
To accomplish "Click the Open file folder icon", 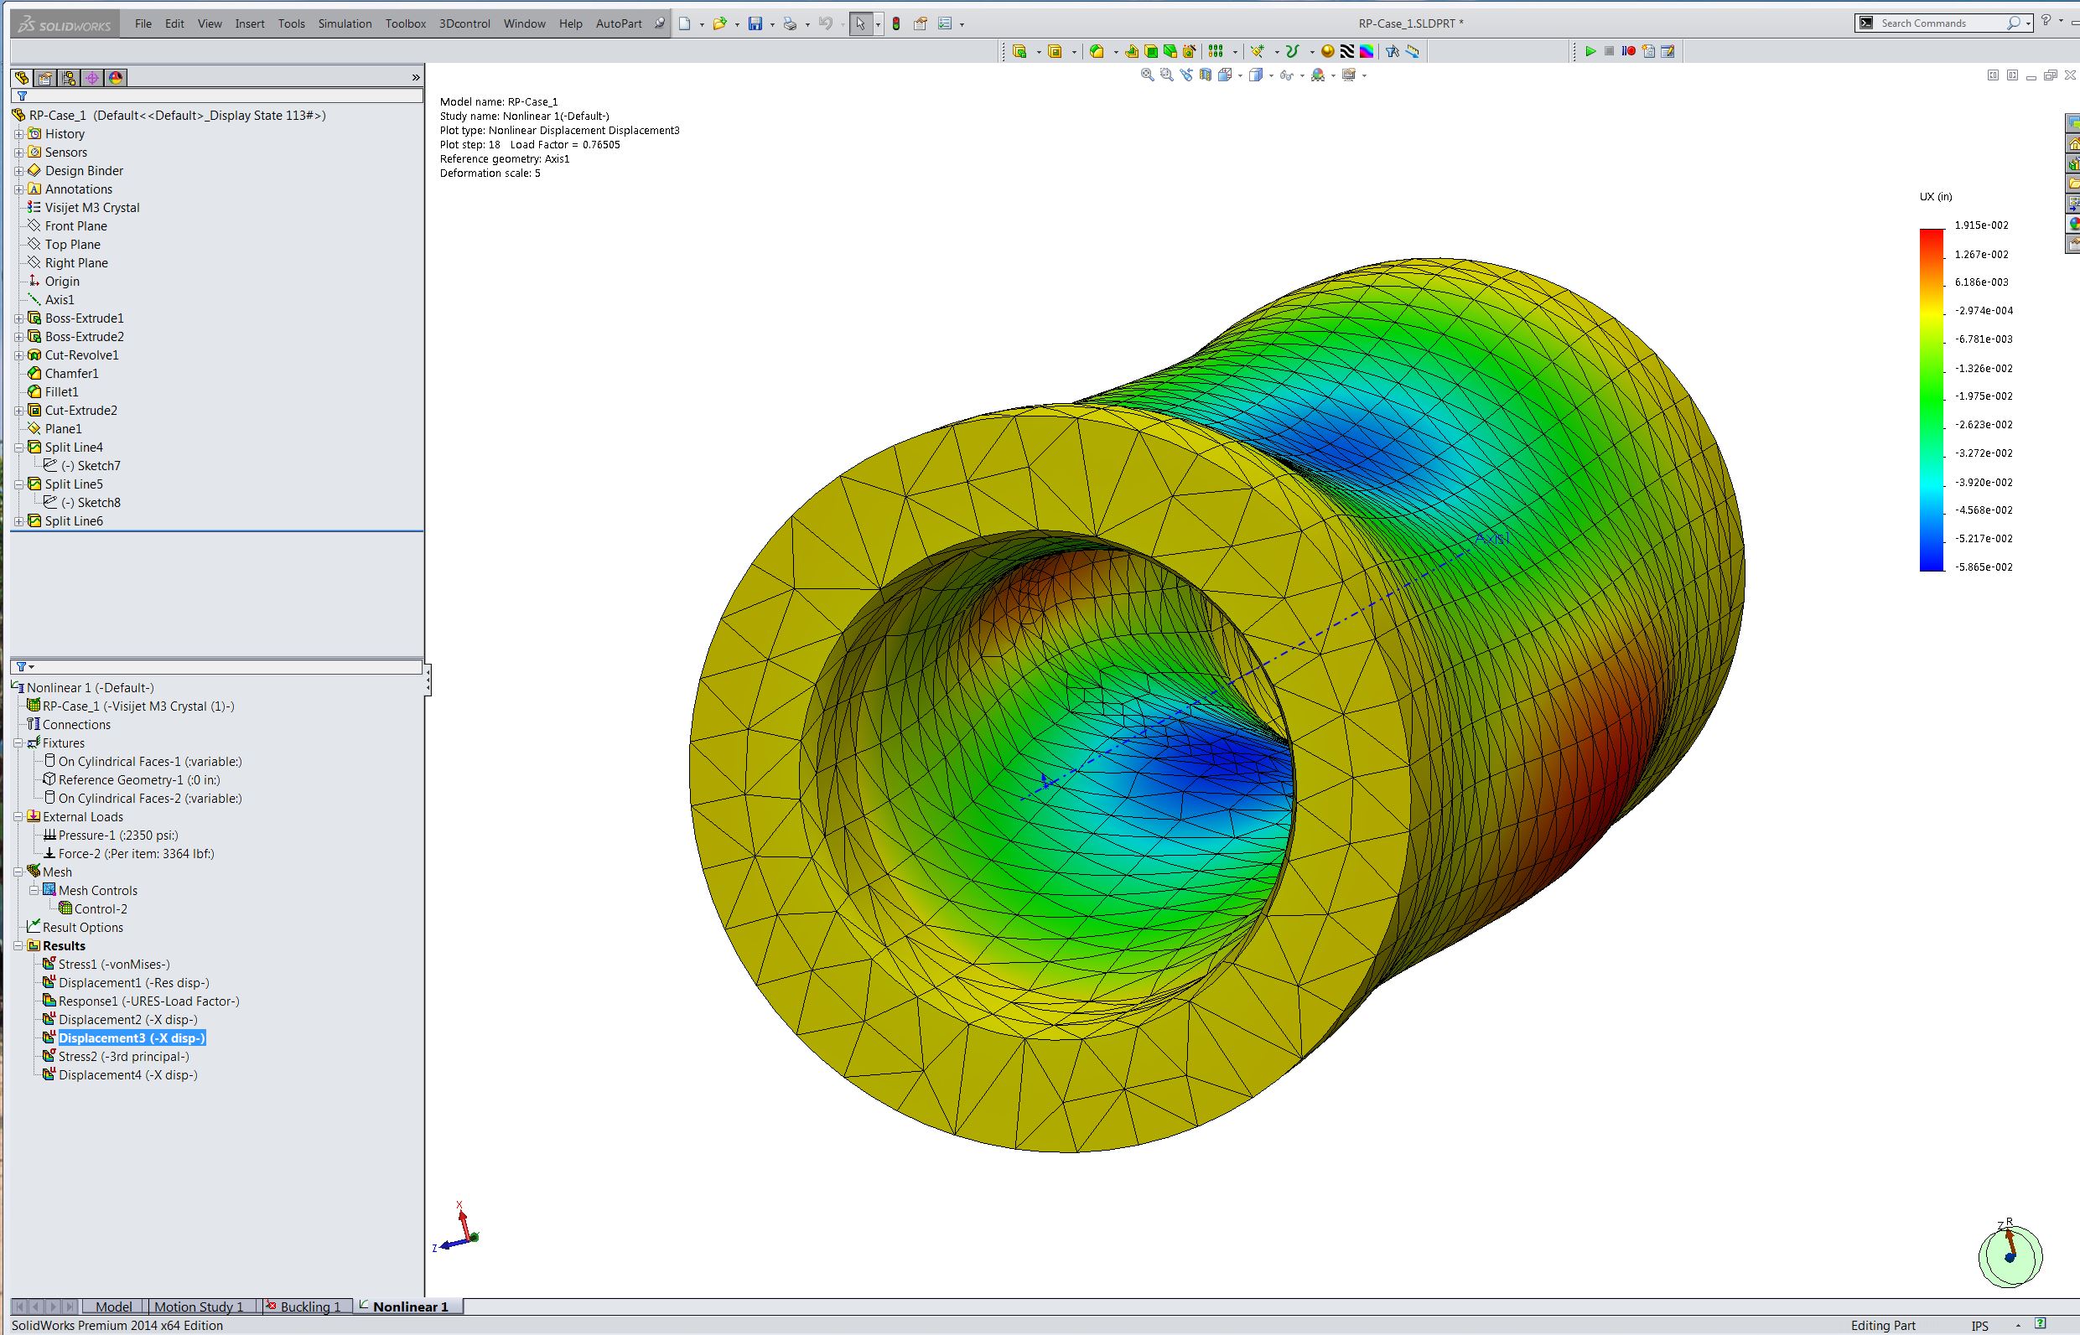I will click(x=719, y=23).
